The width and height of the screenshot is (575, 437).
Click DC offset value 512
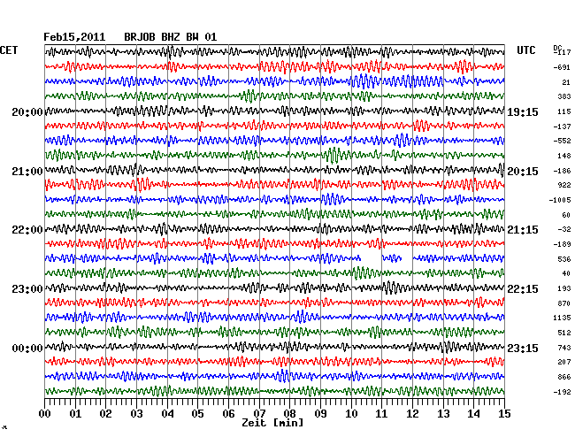pyautogui.click(x=564, y=333)
